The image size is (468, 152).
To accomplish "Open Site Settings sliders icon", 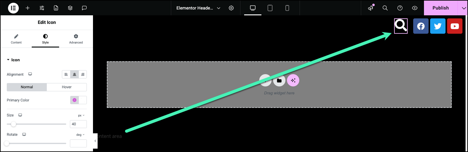I will coord(42,8).
